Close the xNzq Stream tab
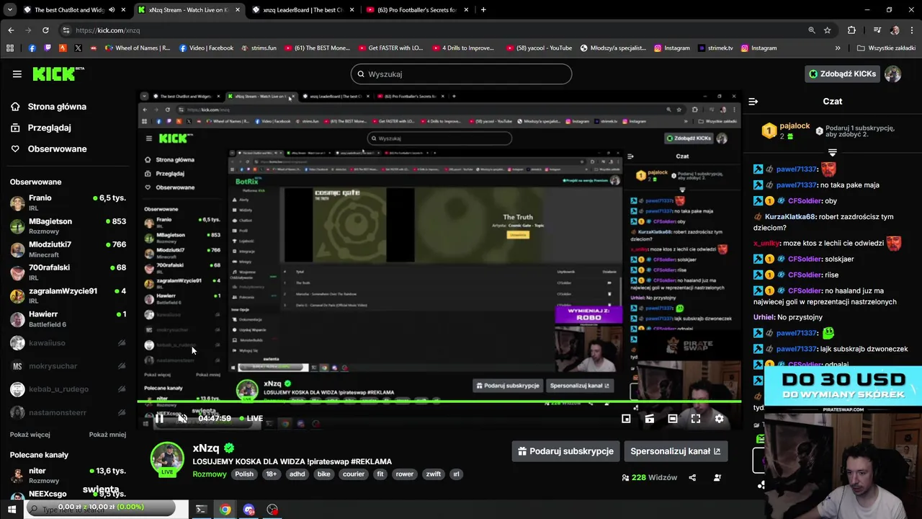Screen dimensions: 922x519 coord(238,10)
